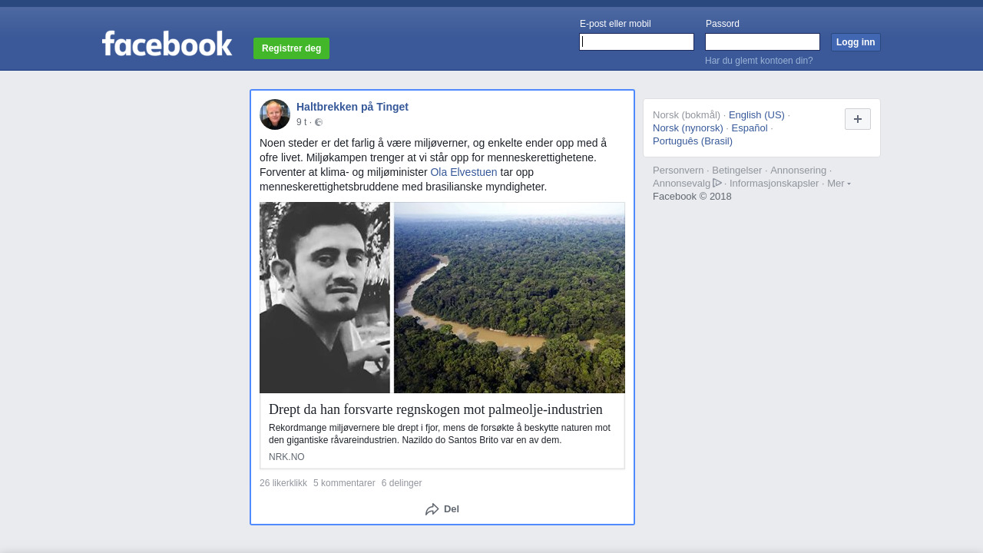Image resolution: width=983 pixels, height=553 pixels.
Task: View the 5 kommentarer link
Action: pyautogui.click(x=344, y=483)
